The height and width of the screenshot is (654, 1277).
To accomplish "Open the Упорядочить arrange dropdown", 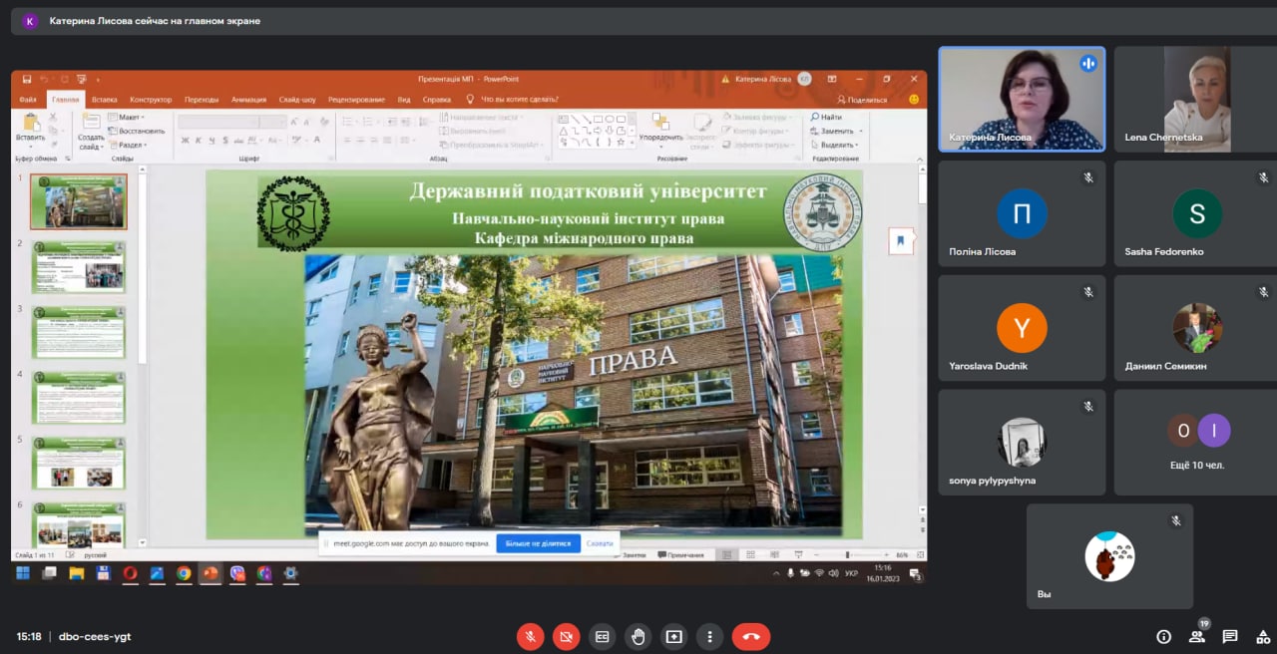I will point(660,130).
